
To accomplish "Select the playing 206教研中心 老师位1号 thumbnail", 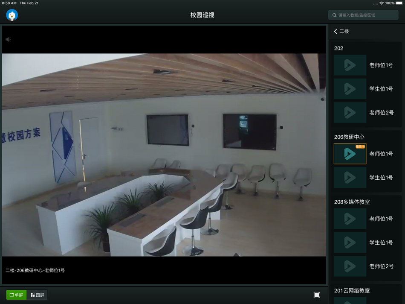I will (350, 154).
